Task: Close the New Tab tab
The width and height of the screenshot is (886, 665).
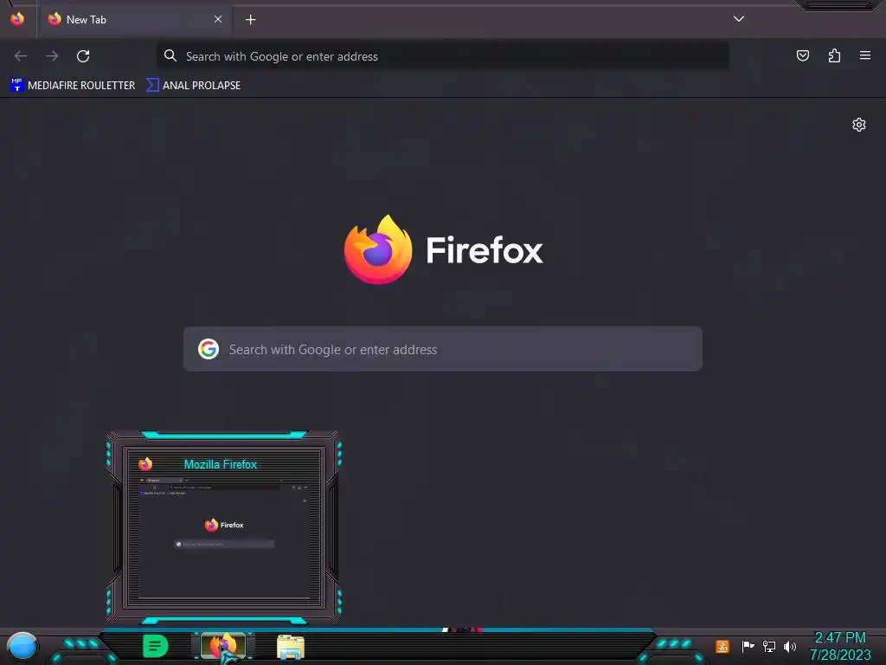Action: point(218,19)
